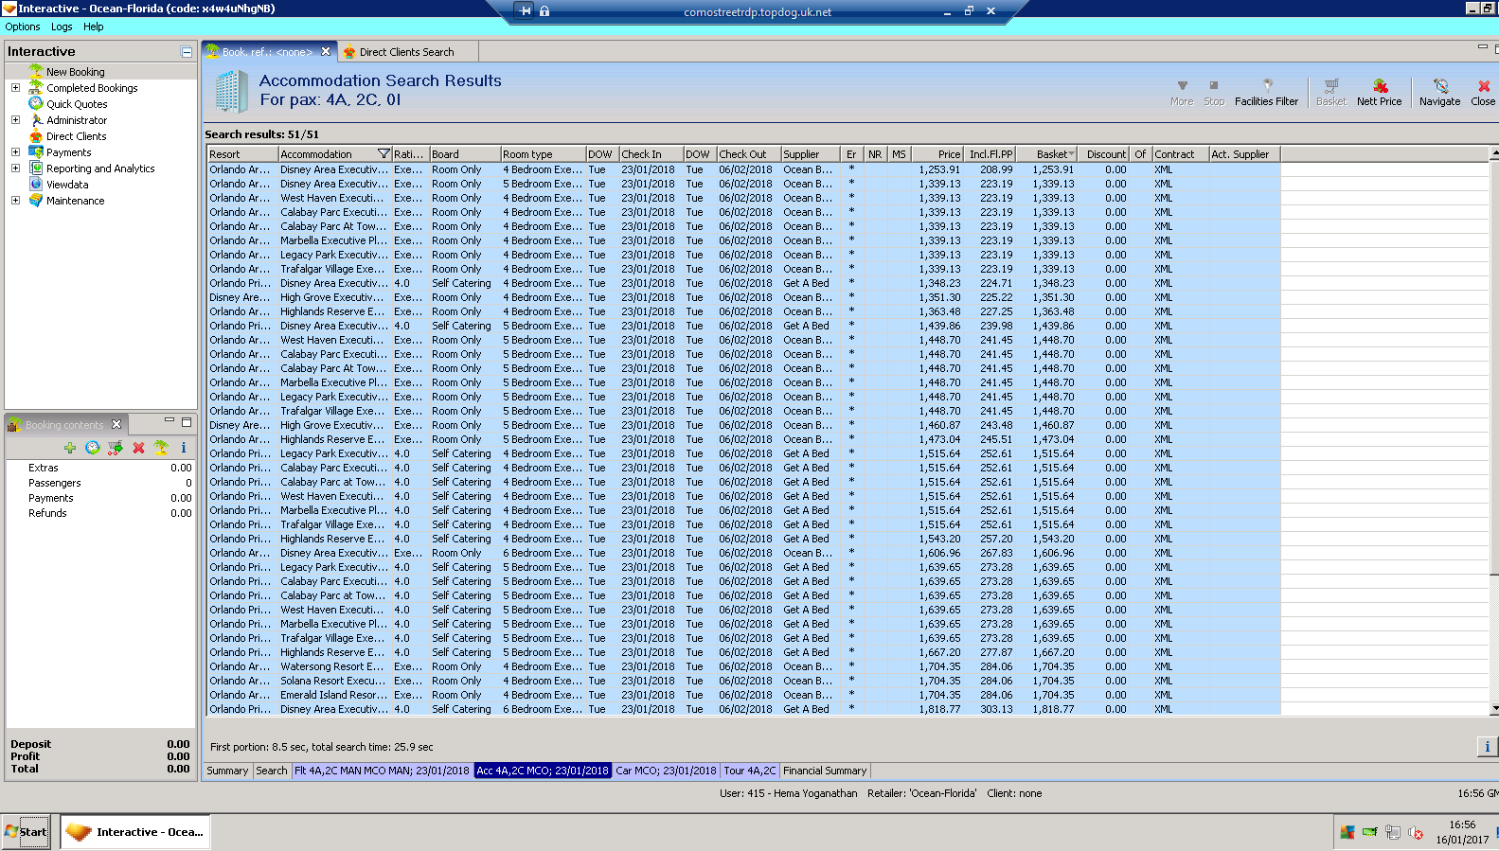Image resolution: width=1499 pixels, height=851 pixels.
Task: Maximize the Booking contents panel
Action: (x=187, y=421)
